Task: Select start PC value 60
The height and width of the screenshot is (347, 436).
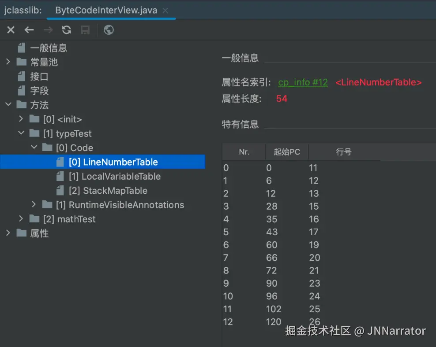Action: click(x=272, y=245)
